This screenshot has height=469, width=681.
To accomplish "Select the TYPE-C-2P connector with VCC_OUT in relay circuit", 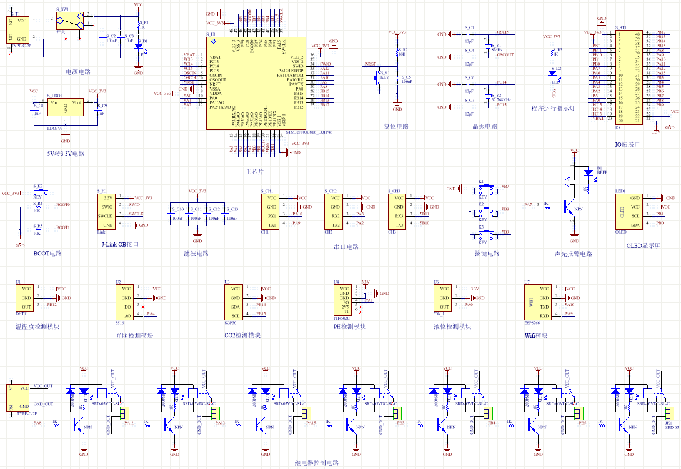I will pos(18,397).
